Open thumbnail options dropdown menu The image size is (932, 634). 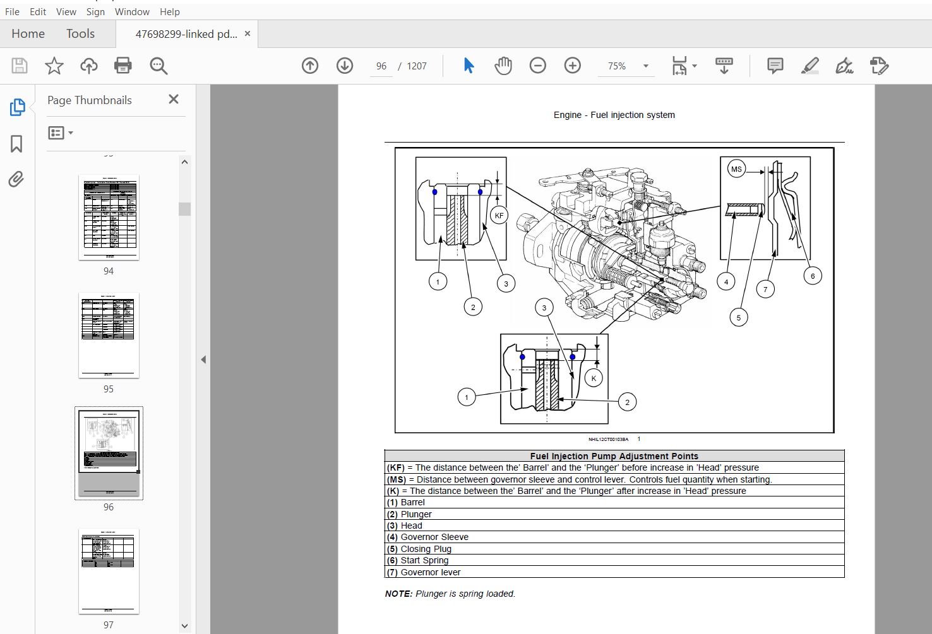(61, 132)
